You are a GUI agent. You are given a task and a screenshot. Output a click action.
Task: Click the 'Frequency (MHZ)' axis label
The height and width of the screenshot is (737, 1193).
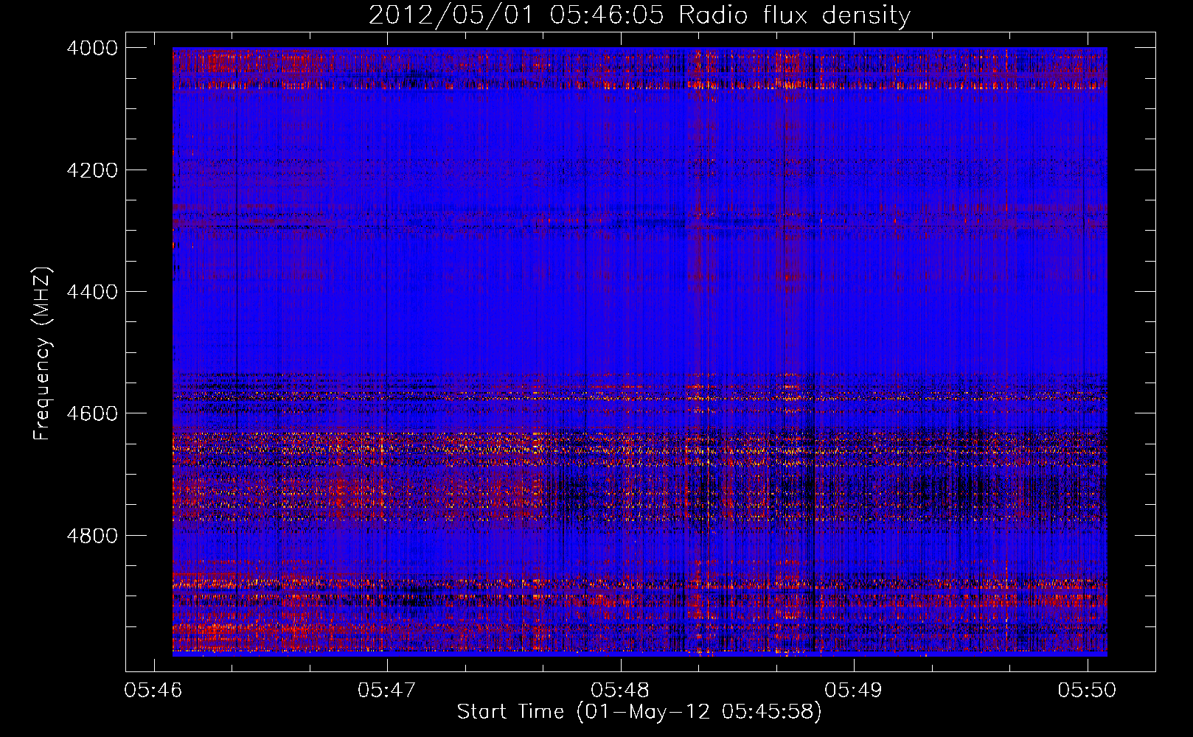(43, 354)
